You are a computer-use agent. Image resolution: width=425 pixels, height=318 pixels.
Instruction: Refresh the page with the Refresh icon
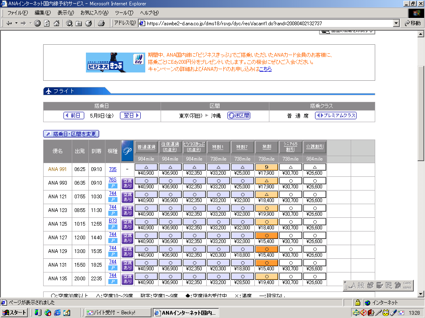point(47,23)
